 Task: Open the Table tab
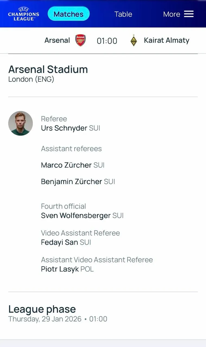[x=123, y=14]
